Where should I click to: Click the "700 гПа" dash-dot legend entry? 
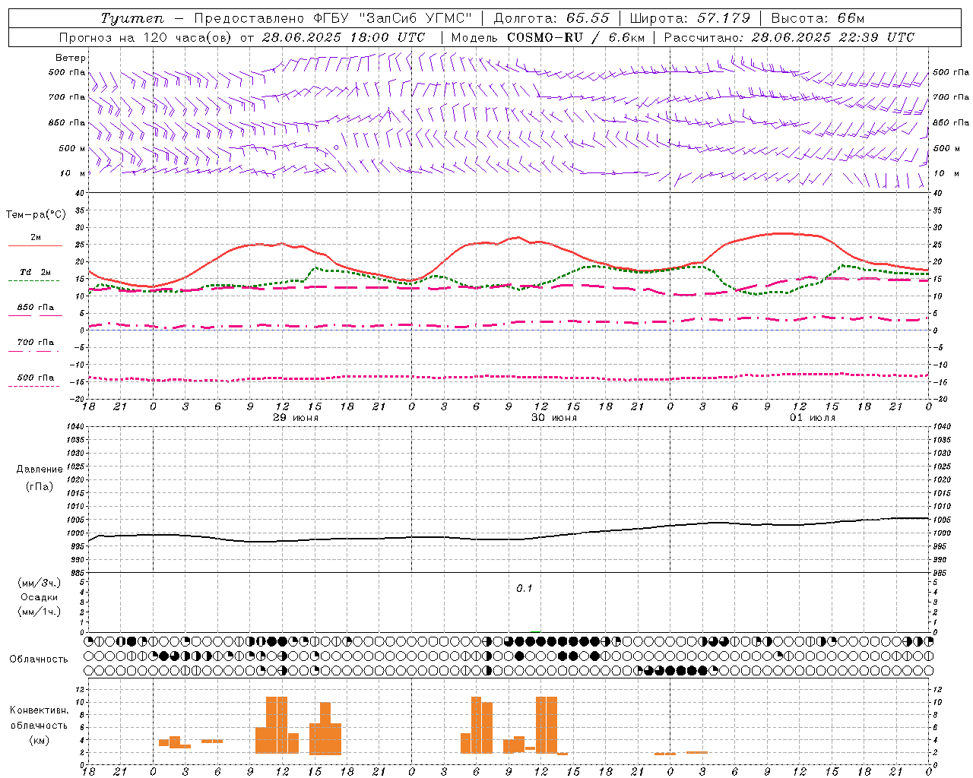(x=36, y=343)
